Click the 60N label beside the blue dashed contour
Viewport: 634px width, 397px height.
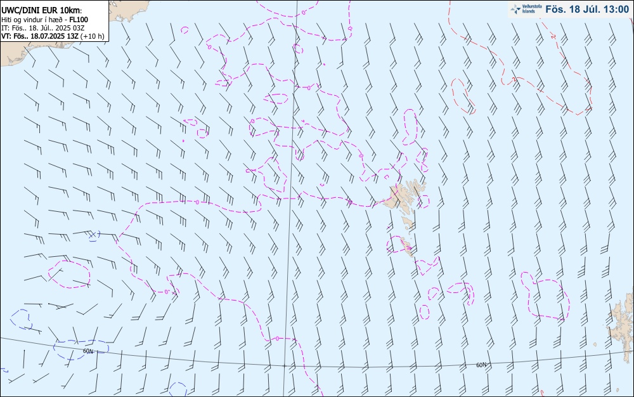87,351
